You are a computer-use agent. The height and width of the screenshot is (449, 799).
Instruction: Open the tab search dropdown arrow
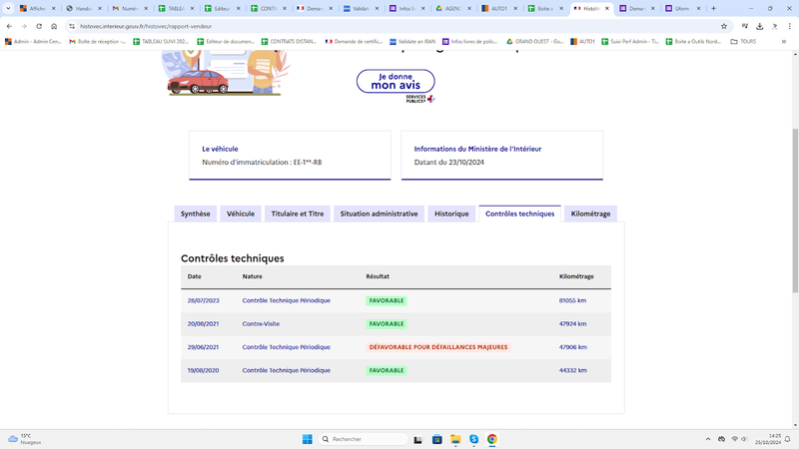click(8, 8)
